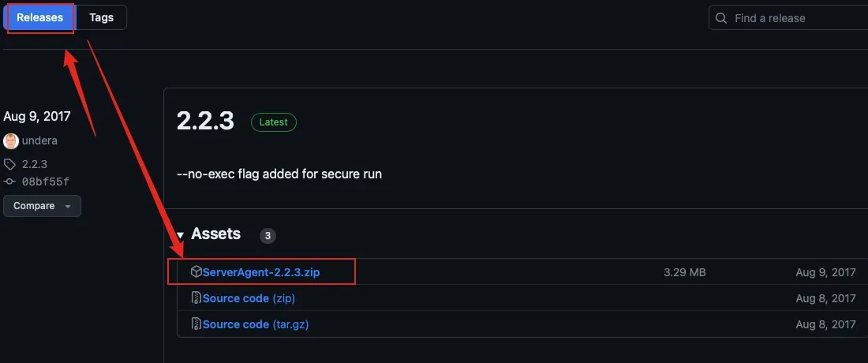Click the file icon for Source code (zip)

pyautogui.click(x=196, y=298)
